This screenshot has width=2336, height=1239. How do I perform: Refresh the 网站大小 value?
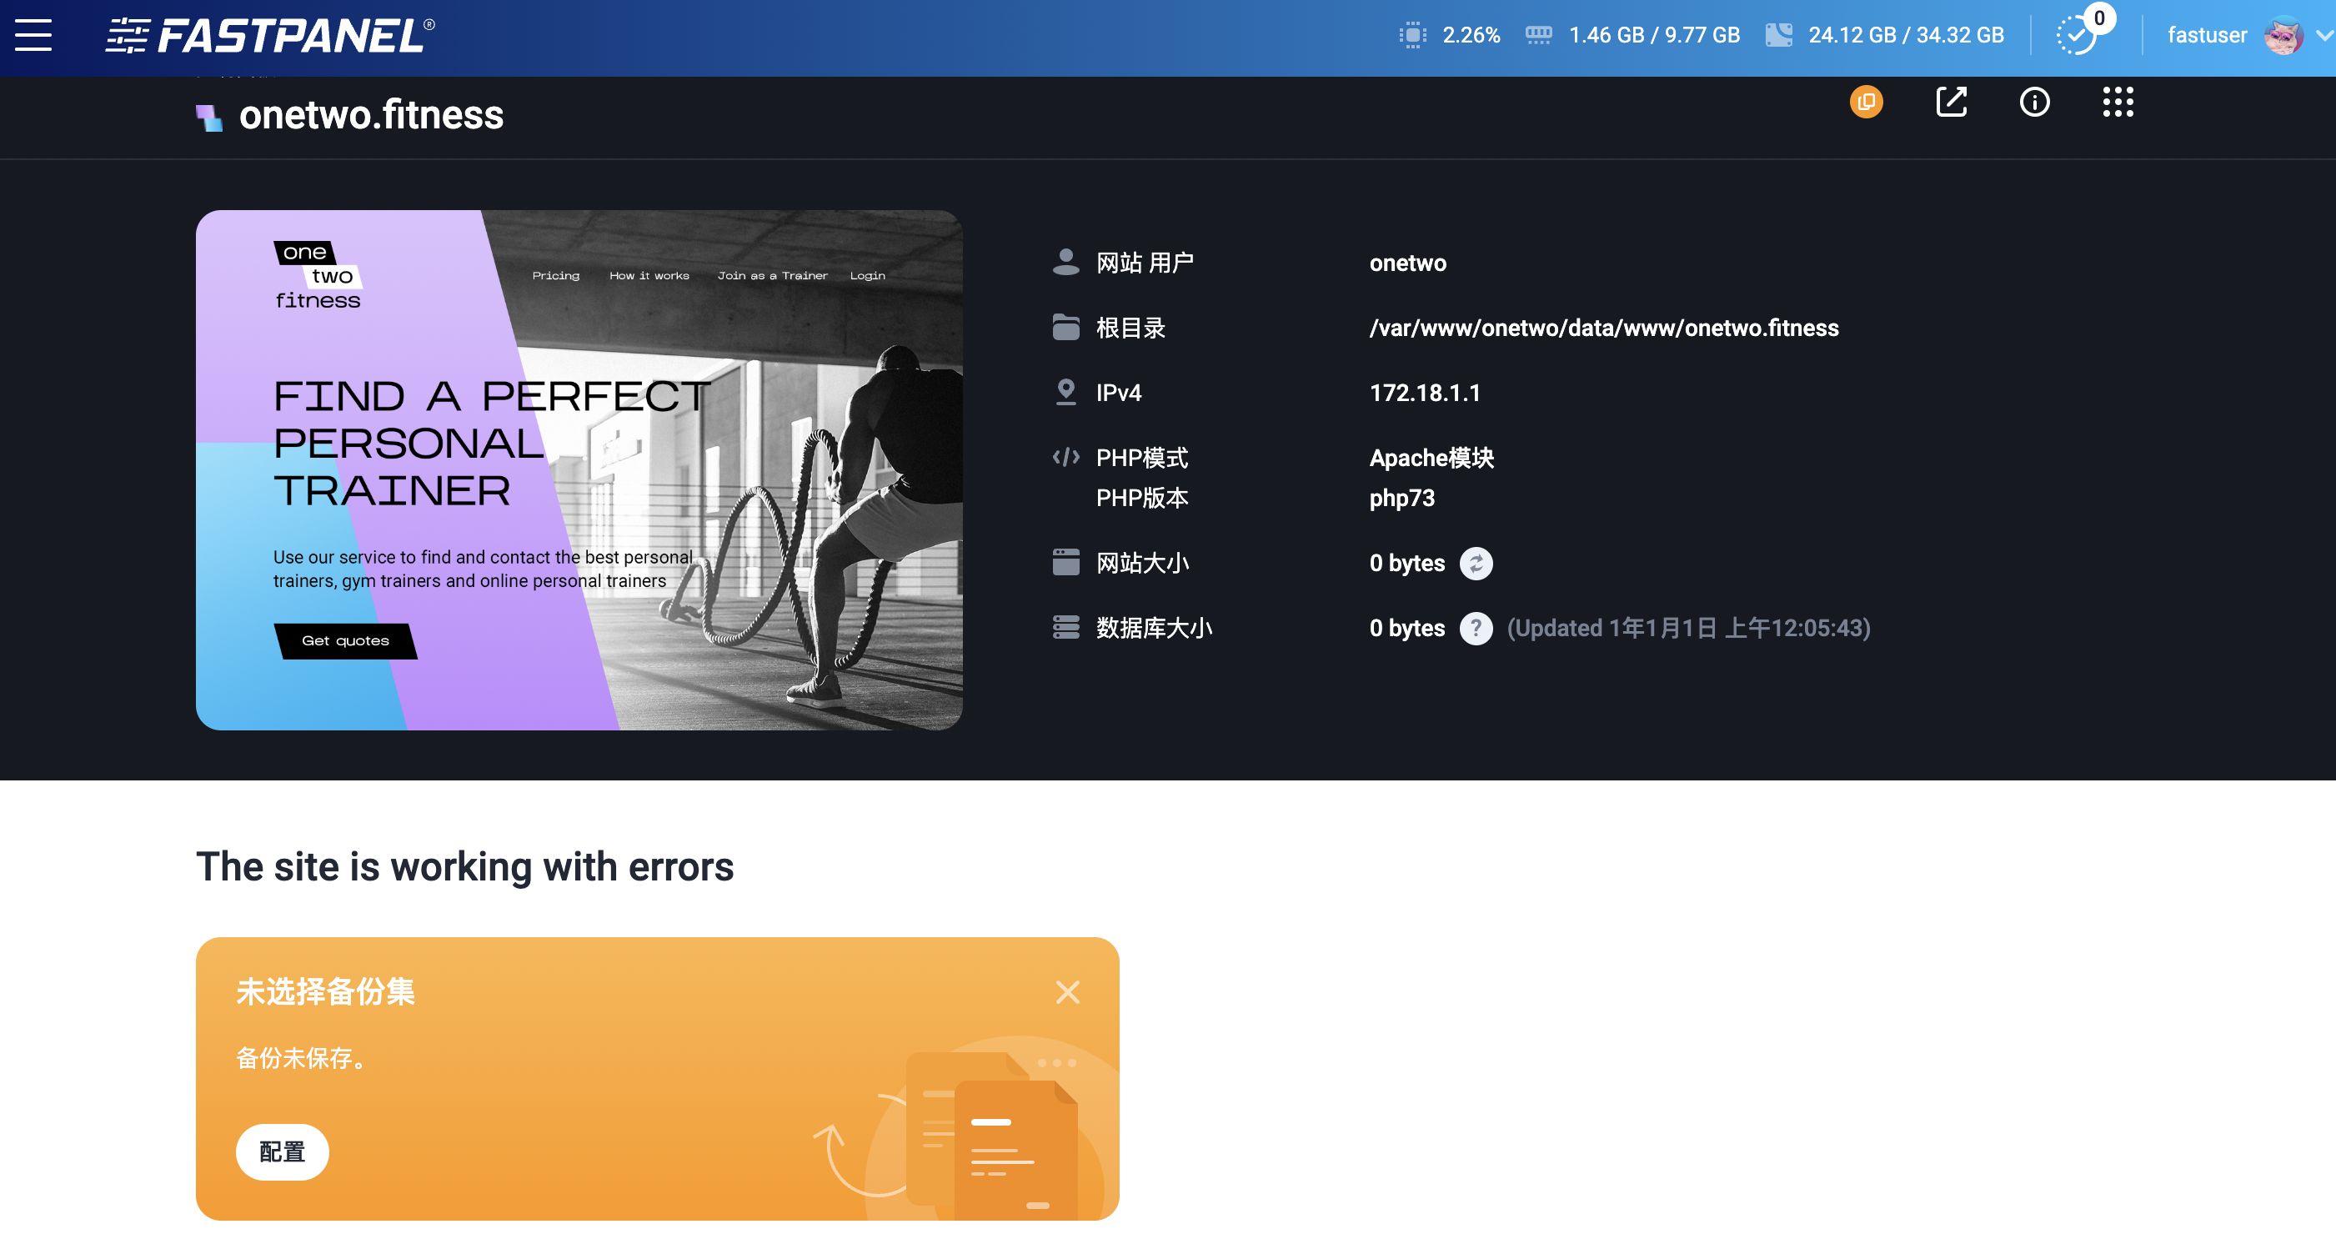(x=1476, y=564)
